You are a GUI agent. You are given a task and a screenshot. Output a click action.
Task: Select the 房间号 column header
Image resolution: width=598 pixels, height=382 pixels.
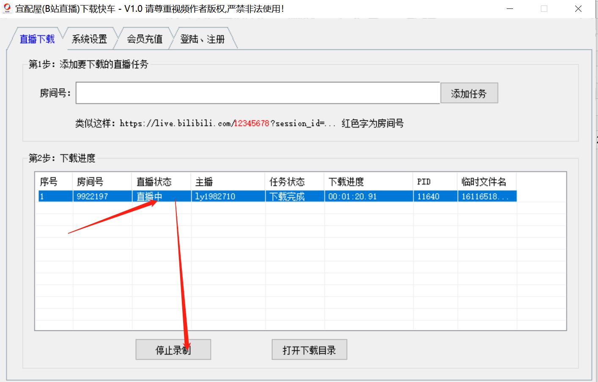102,182
